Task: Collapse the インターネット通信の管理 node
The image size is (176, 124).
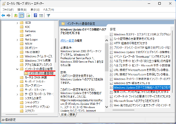Action: tap(17, 69)
